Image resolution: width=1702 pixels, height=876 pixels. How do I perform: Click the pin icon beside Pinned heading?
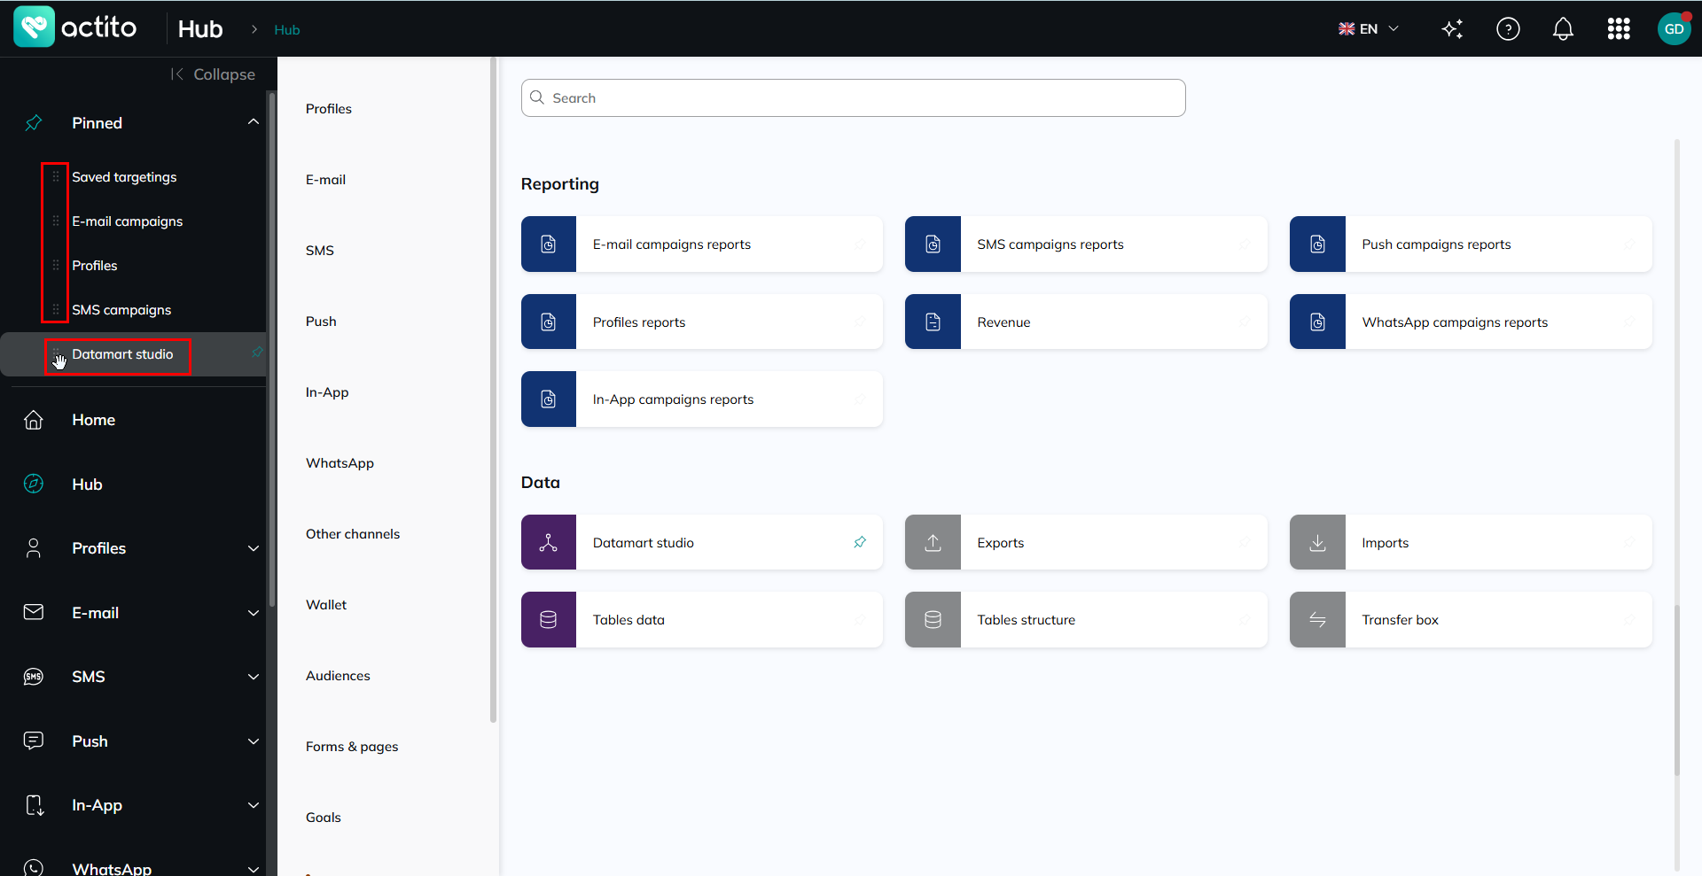[x=34, y=123]
